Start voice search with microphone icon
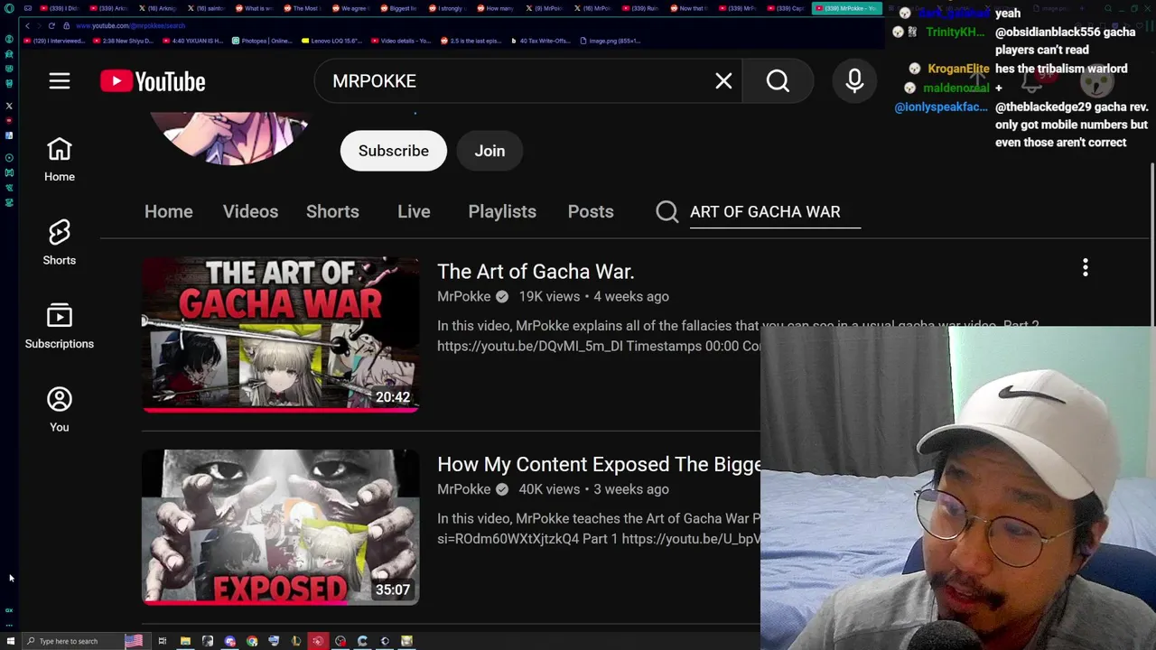 (x=854, y=81)
